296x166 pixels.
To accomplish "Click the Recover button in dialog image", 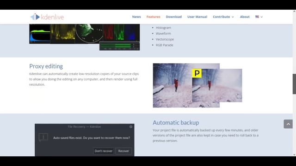I will (123, 151).
